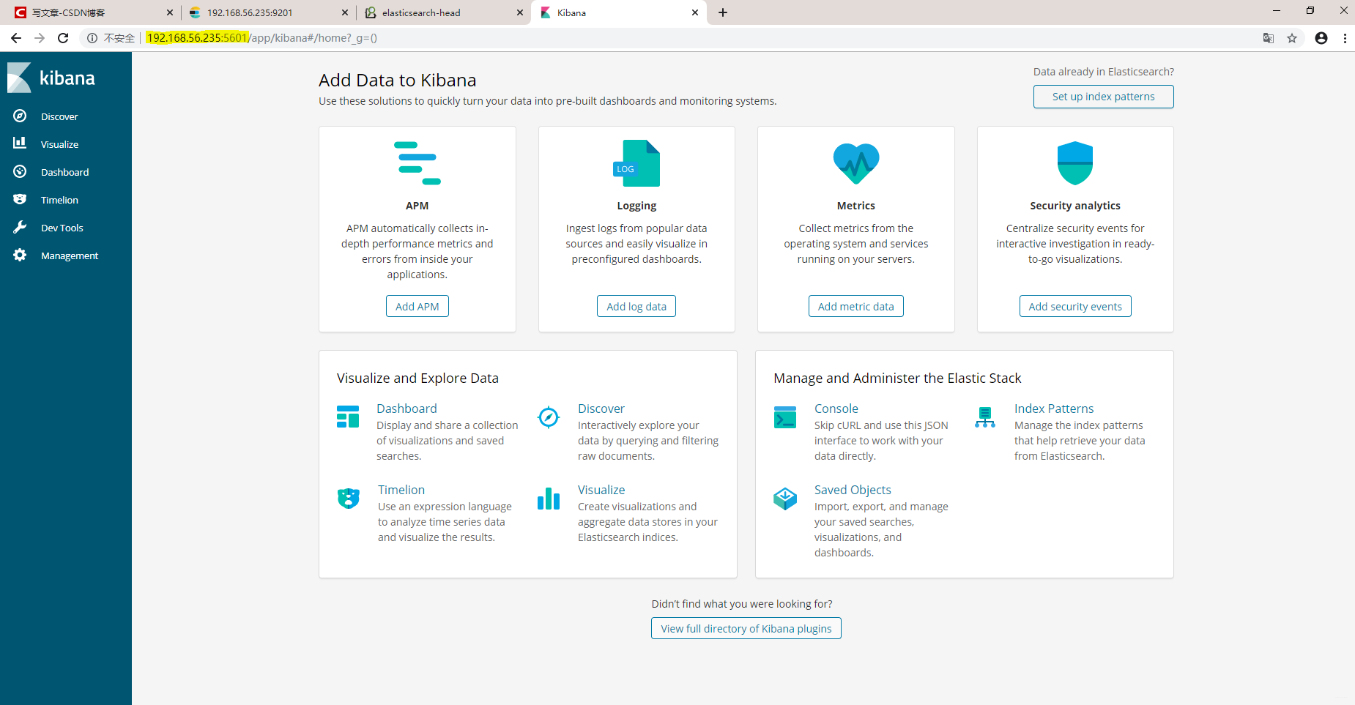Open Discover link in Visualize and Explore
The width and height of the screenshot is (1355, 705).
pyautogui.click(x=601, y=409)
